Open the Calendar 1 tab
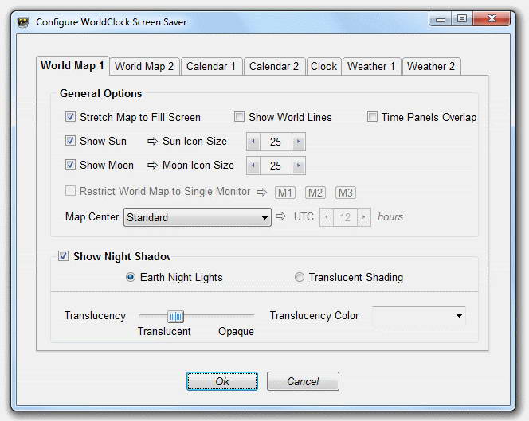 pos(211,66)
